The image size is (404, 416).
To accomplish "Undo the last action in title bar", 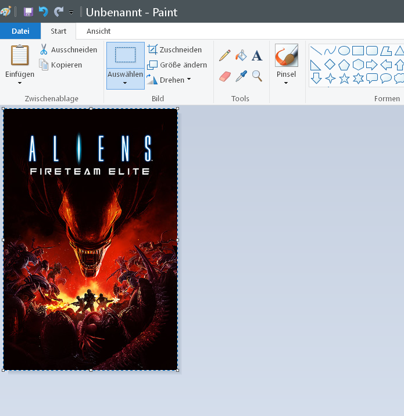I will pyautogui.click(x=43, y=12).
